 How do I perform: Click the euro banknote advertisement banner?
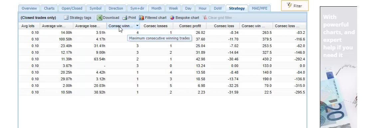[338, 67]
